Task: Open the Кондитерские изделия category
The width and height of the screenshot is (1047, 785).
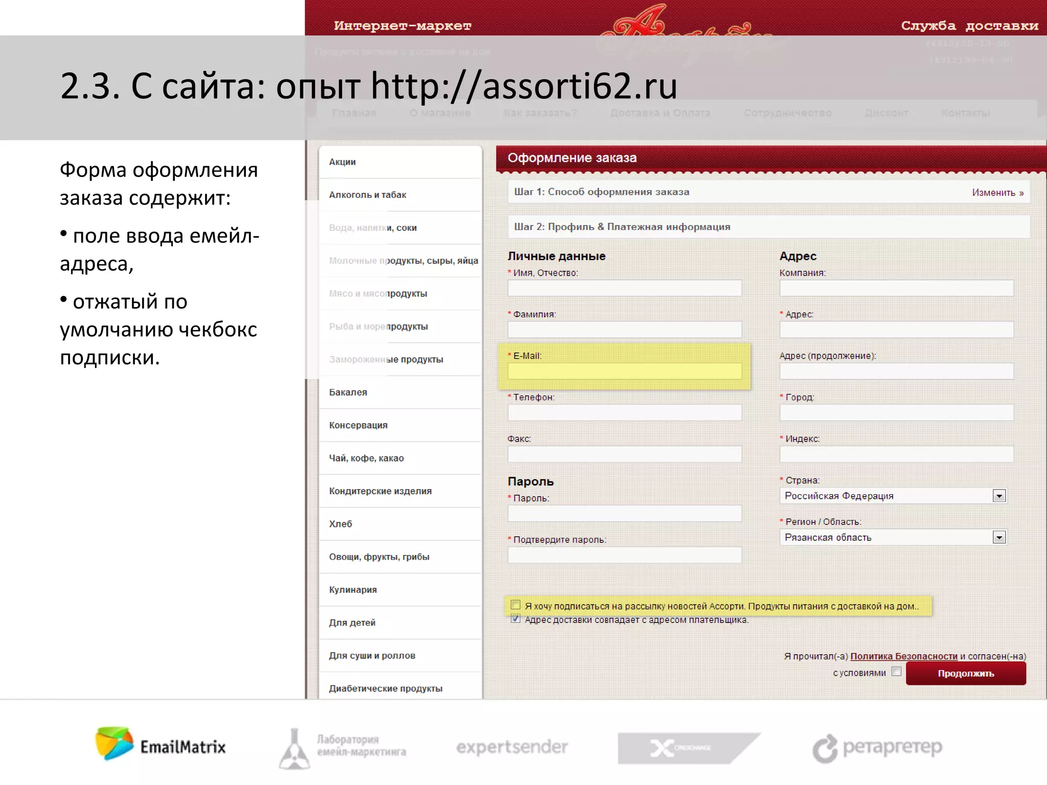Action: coord(400,491)
